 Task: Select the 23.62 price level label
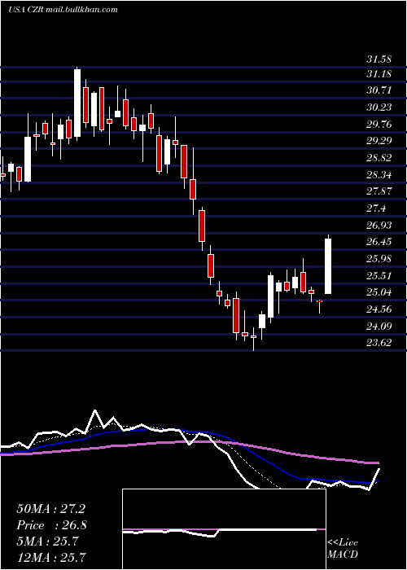[379, 343]
